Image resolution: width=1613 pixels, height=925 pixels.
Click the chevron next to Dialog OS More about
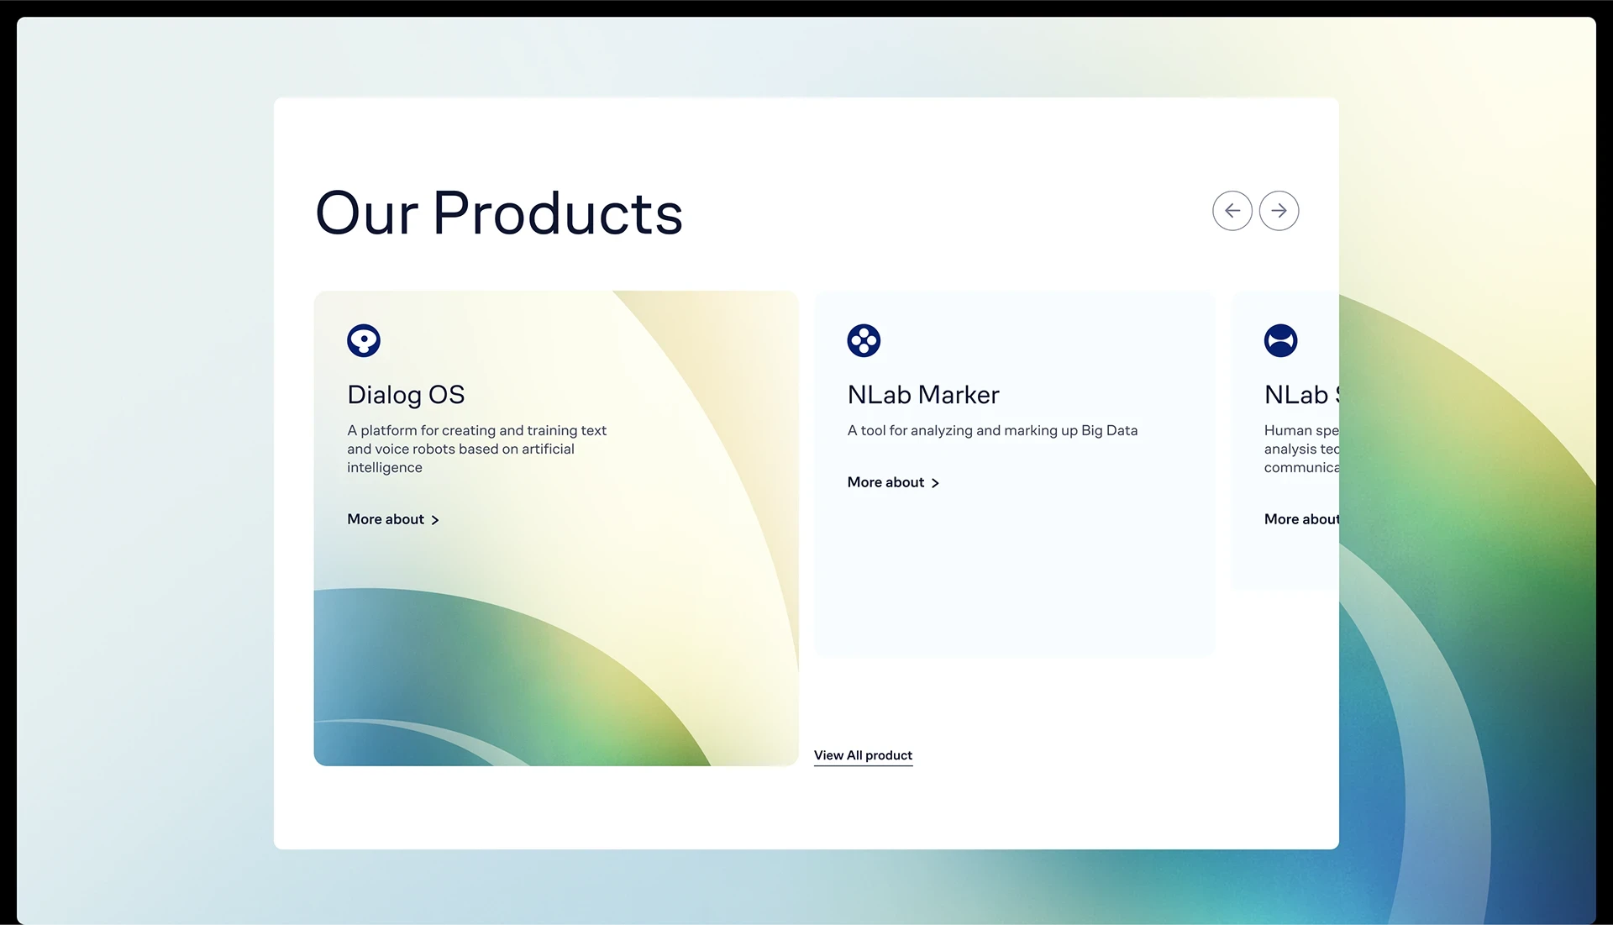tap(435, 520)
